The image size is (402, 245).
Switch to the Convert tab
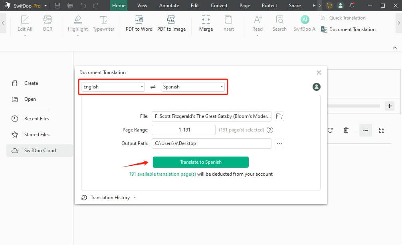(219, 5)
